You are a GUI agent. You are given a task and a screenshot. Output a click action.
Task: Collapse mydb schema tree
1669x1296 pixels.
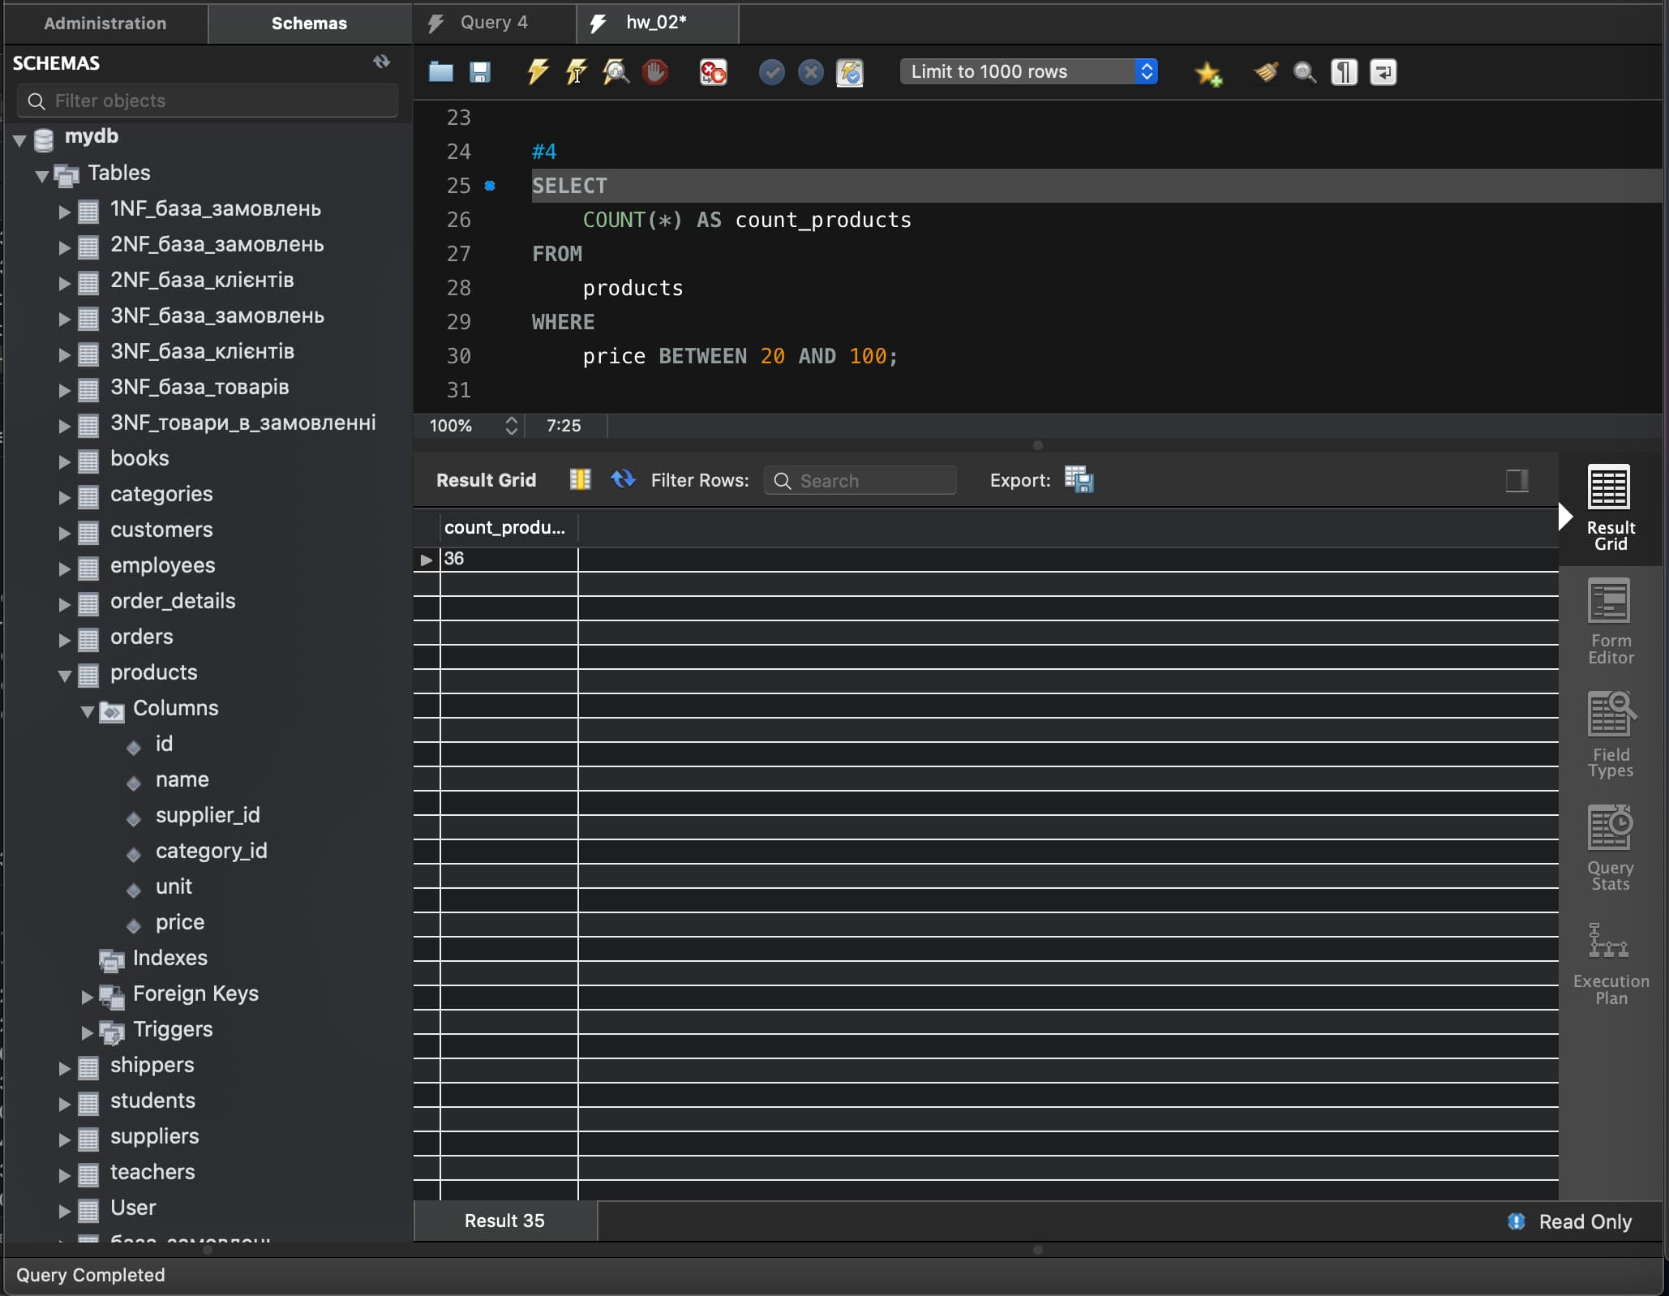[19, 139]
